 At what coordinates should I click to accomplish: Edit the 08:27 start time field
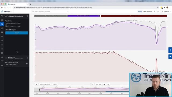[55, 84]
